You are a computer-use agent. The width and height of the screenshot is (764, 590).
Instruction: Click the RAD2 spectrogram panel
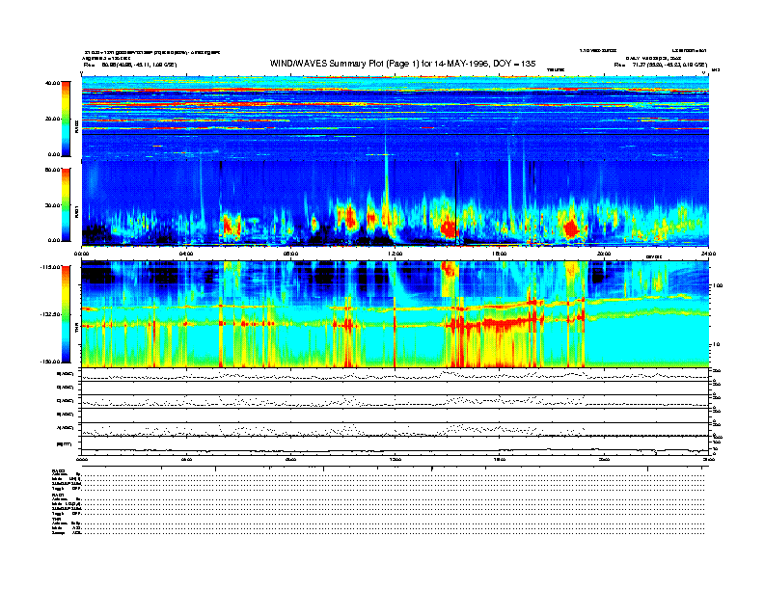(x=396, y=118)
